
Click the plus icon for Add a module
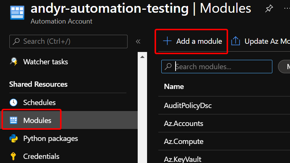click(x=167, y=41)
